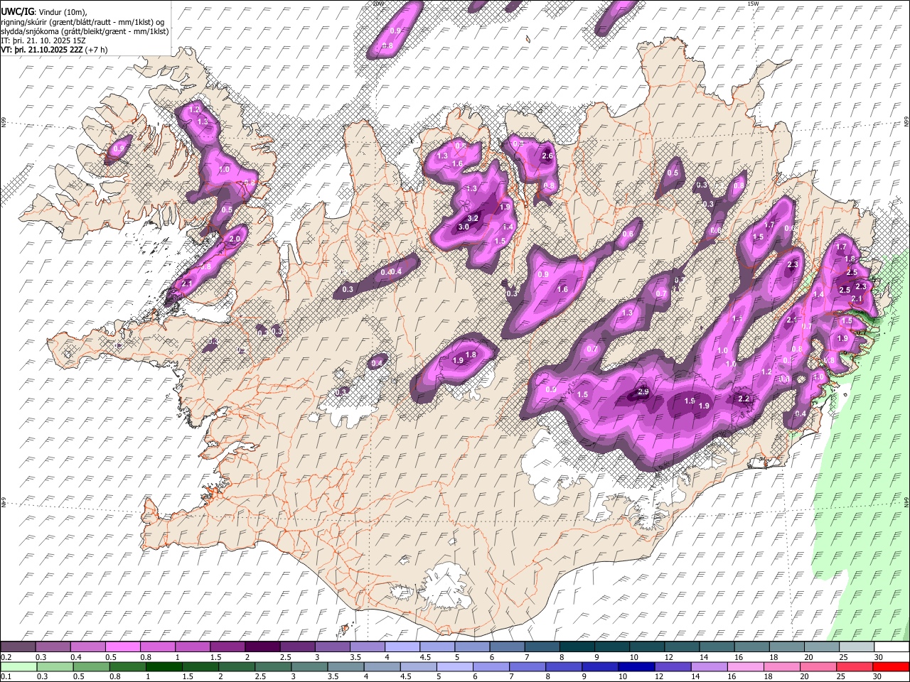Screen dimensions: 910x682
Task: Pick the 0.4 orchid swatch in snow scale
Action: coord(88,646)
